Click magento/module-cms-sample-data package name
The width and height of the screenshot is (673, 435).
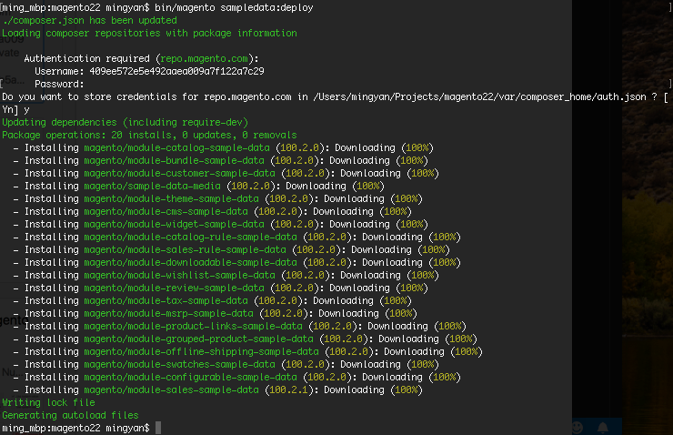pos(166,212)
